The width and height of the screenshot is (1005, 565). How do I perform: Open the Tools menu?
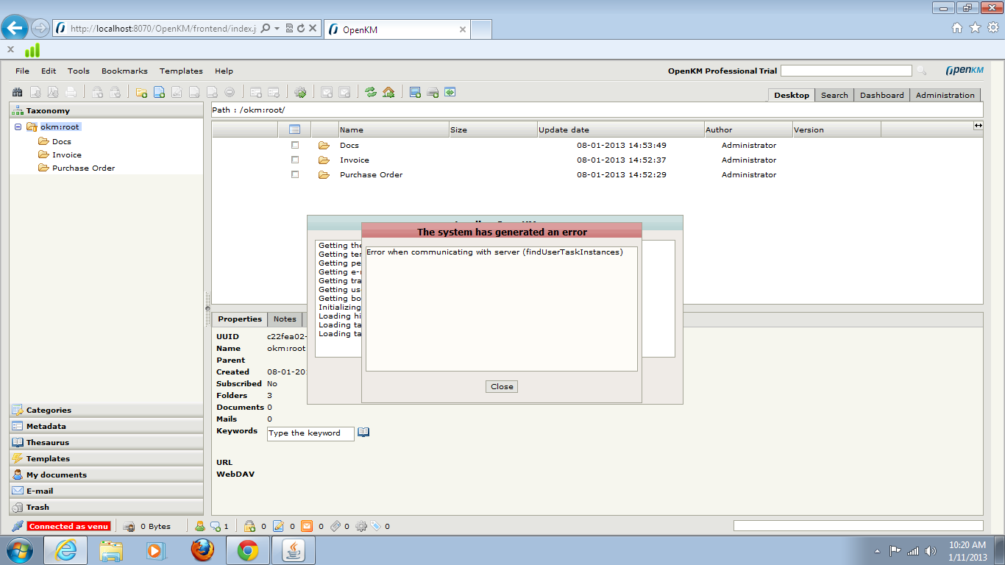coord(78,71)
